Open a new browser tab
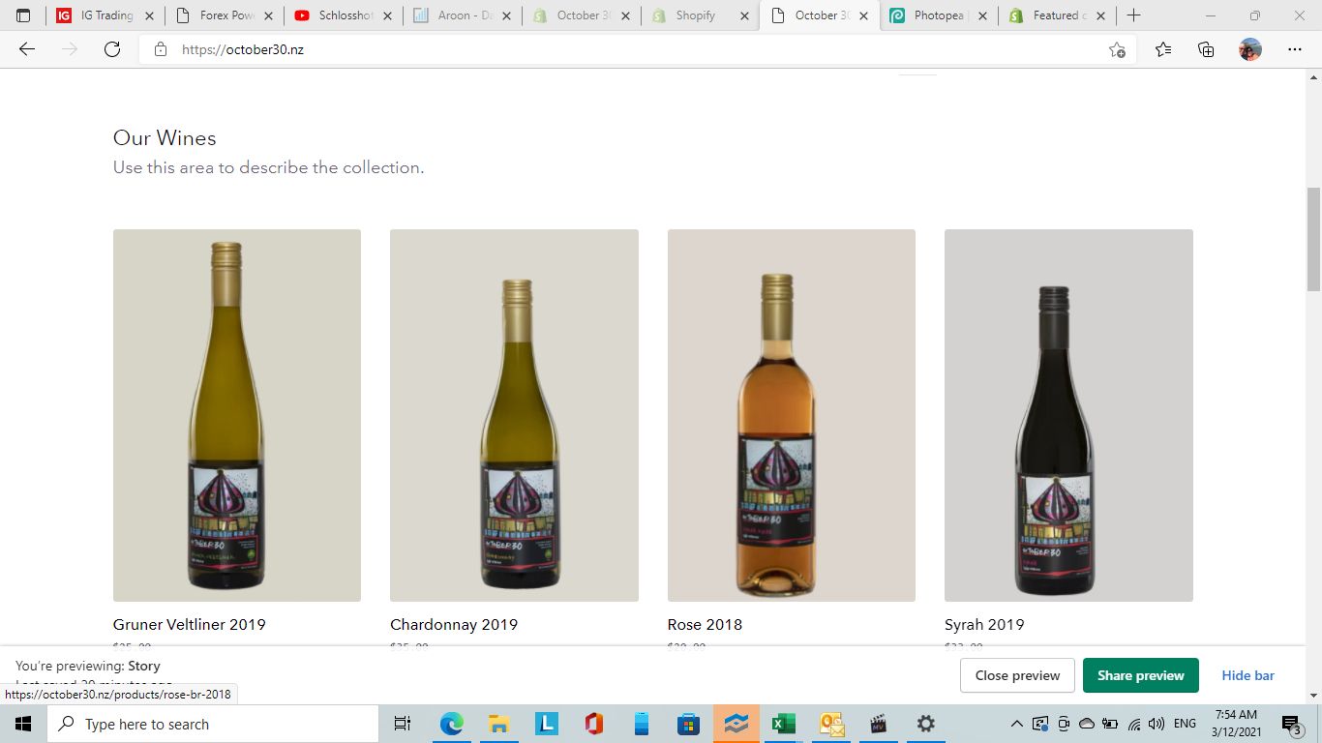Viewport: 1322px width, 743px height. click(x=1134, y=15)
